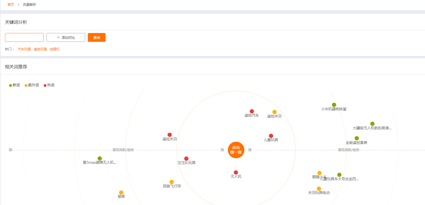This screenshot has width=425, height=205.
Task: Click the 热门： label
Action: (10, 49)
